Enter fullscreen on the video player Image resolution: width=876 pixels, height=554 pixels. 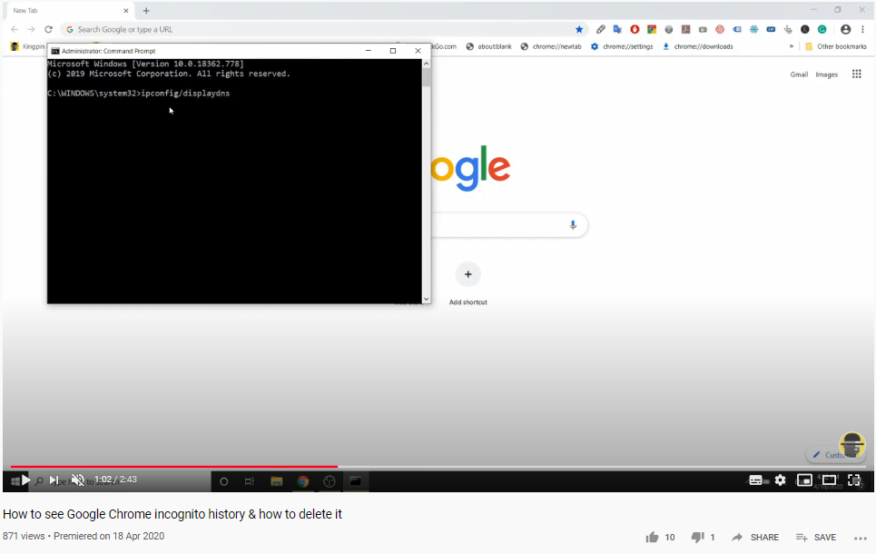click(x=853, y=480)
